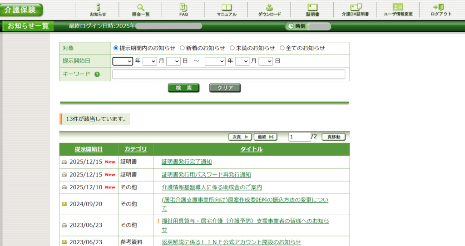
Task: Select 提示期間内のお知らせ radio option
Action: (116, 48)
